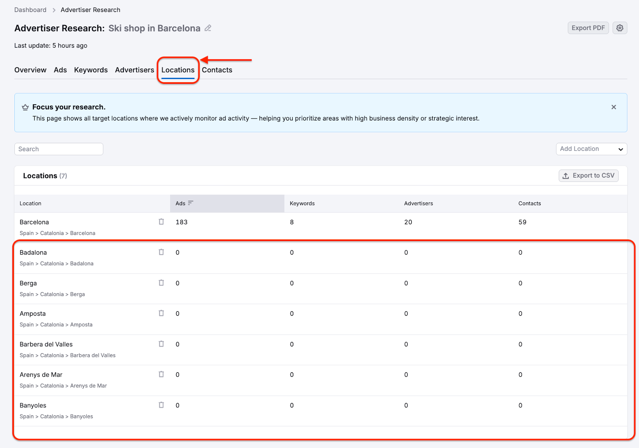Click the Export PDF button
Image resolution: width=639 pixels, height=448 pixels.
coord(588,28)
